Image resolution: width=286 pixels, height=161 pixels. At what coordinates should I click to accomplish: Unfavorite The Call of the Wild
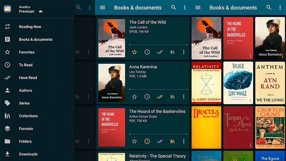click(134, 52)
